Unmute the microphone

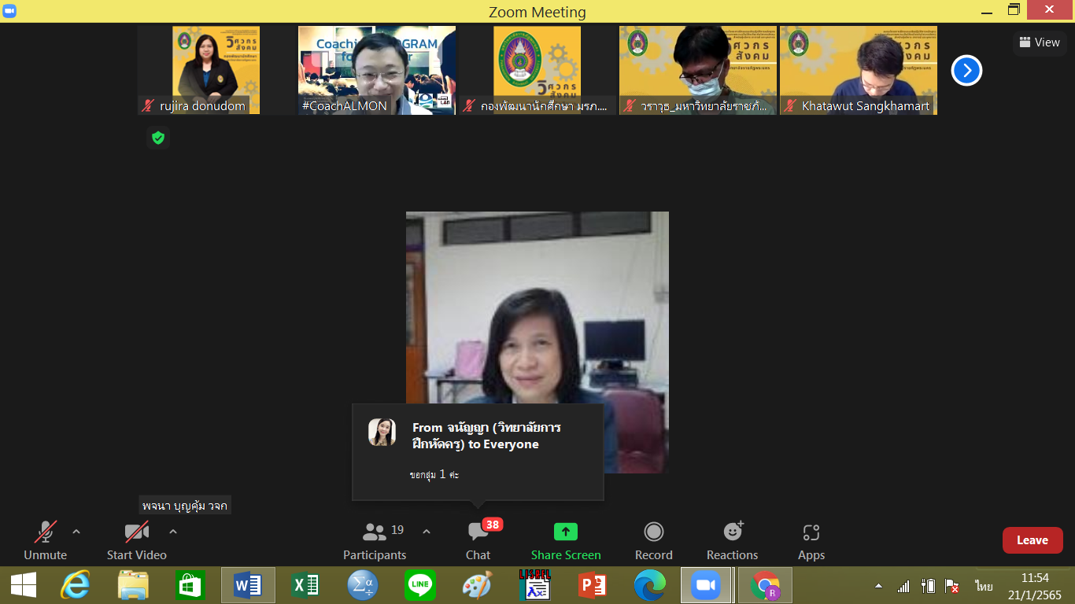pos(46,541)
